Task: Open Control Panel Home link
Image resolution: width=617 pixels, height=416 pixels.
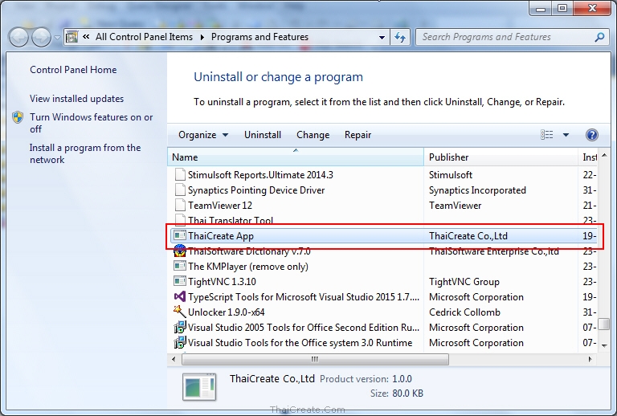Action: [x=73, y=70]
